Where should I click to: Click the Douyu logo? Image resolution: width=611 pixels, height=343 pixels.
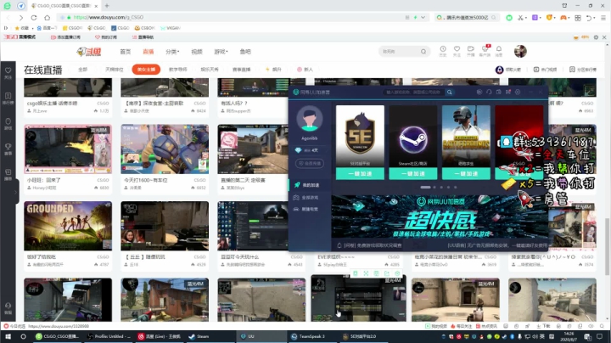point(89,52)
